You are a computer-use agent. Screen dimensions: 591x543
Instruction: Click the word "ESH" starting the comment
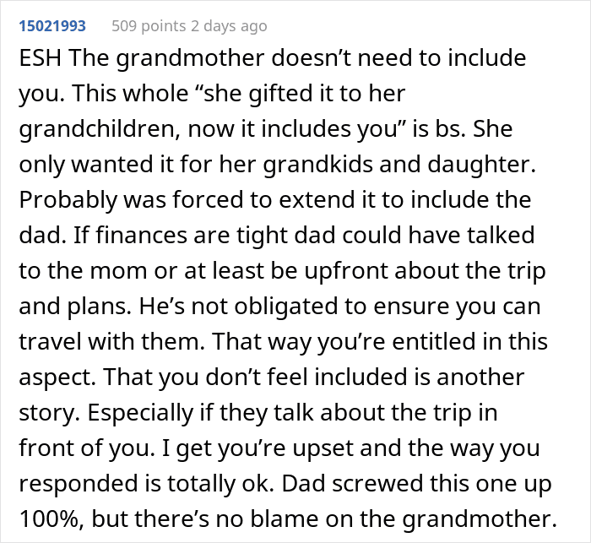39,60
